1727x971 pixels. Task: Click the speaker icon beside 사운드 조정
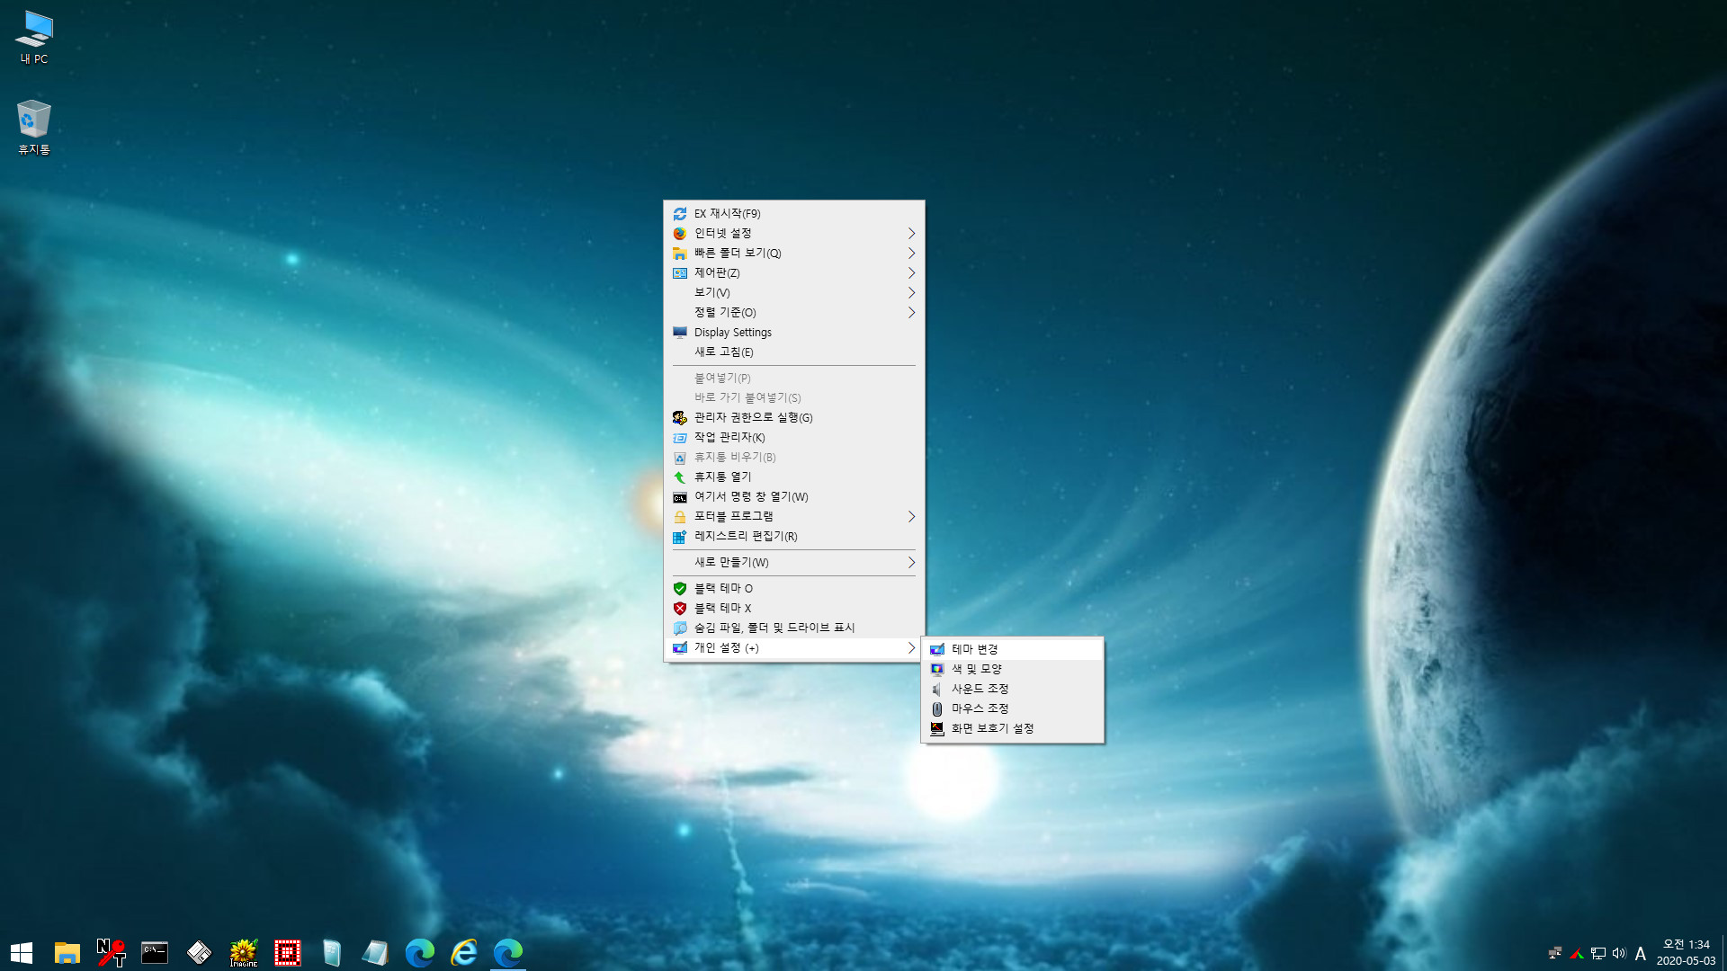pos(937,690)
